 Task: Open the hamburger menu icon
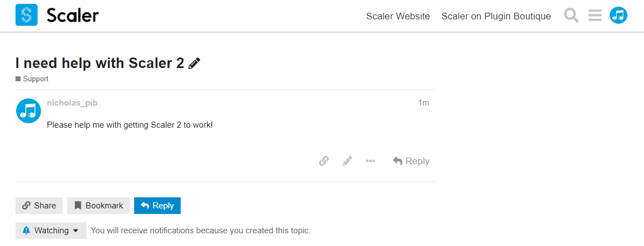[595, 15]
